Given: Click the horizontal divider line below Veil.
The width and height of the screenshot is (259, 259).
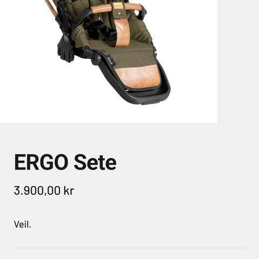Looking at the screenshot, I should point(129,248).
